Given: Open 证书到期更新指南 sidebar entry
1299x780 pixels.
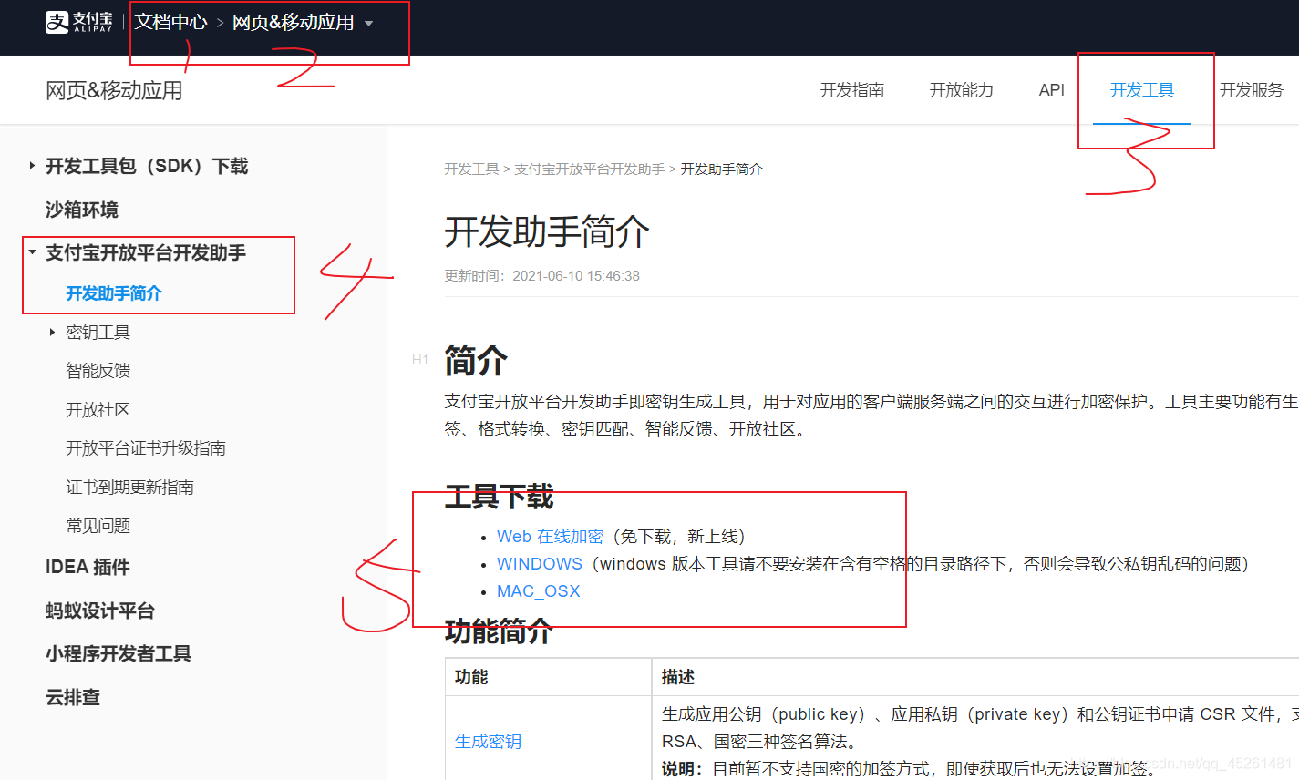Looking at the screenshot, I should [x=129, y=487].
